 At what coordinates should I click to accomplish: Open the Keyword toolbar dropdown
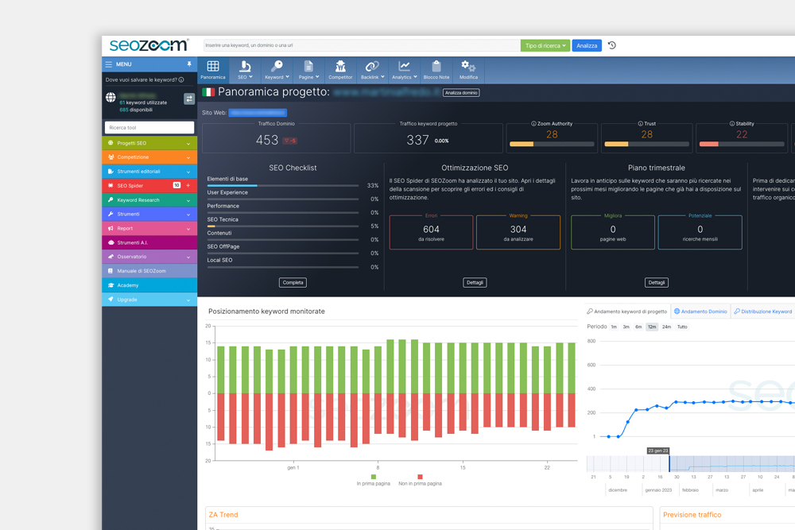[277, 70]
